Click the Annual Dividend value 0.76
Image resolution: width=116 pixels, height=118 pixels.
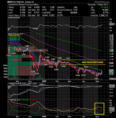[76, 10]
